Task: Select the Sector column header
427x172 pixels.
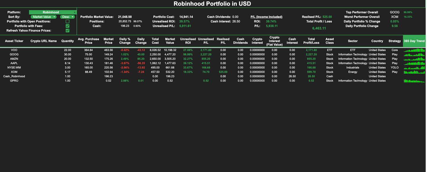Action: pos(353,41)
